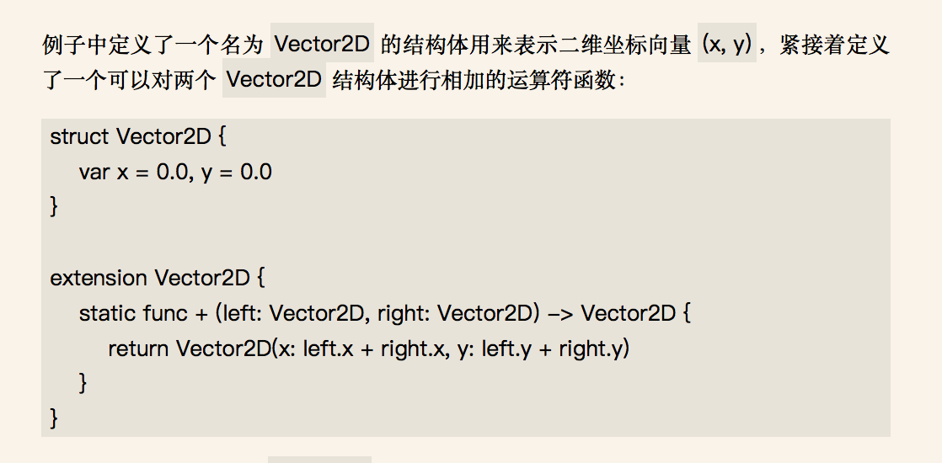Click closing brace after the struct definition
This screenshot has width=942, height=463.
[x=54, y=207]
